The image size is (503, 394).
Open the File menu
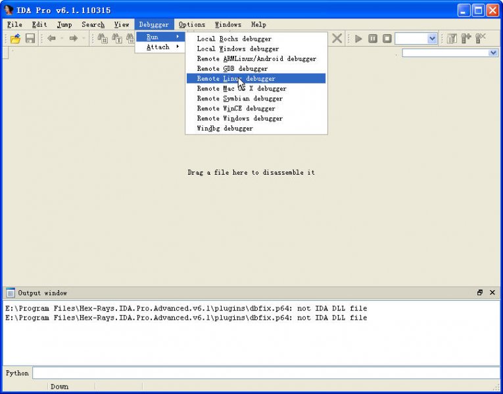click(14, 25)
